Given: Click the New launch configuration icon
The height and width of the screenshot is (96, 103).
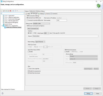Looking at the screenshot, I should pyautogui.click(x=2, y=11).
